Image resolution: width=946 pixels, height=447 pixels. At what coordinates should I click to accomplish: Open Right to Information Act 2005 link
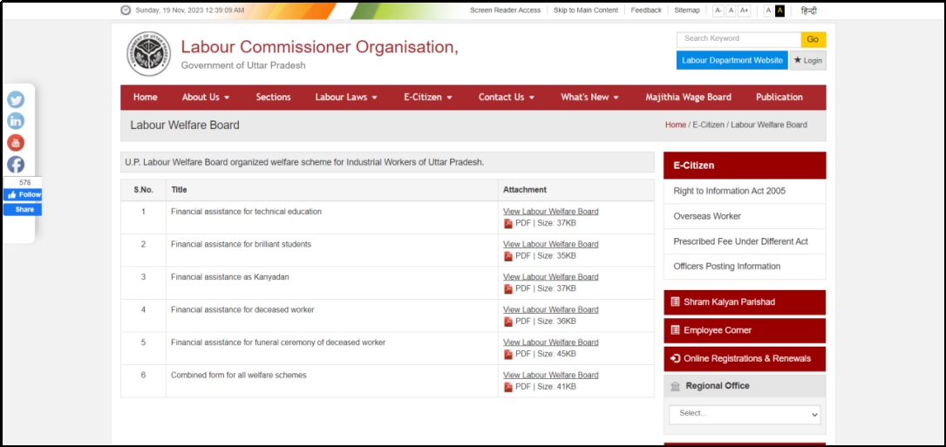pos(729,191)
